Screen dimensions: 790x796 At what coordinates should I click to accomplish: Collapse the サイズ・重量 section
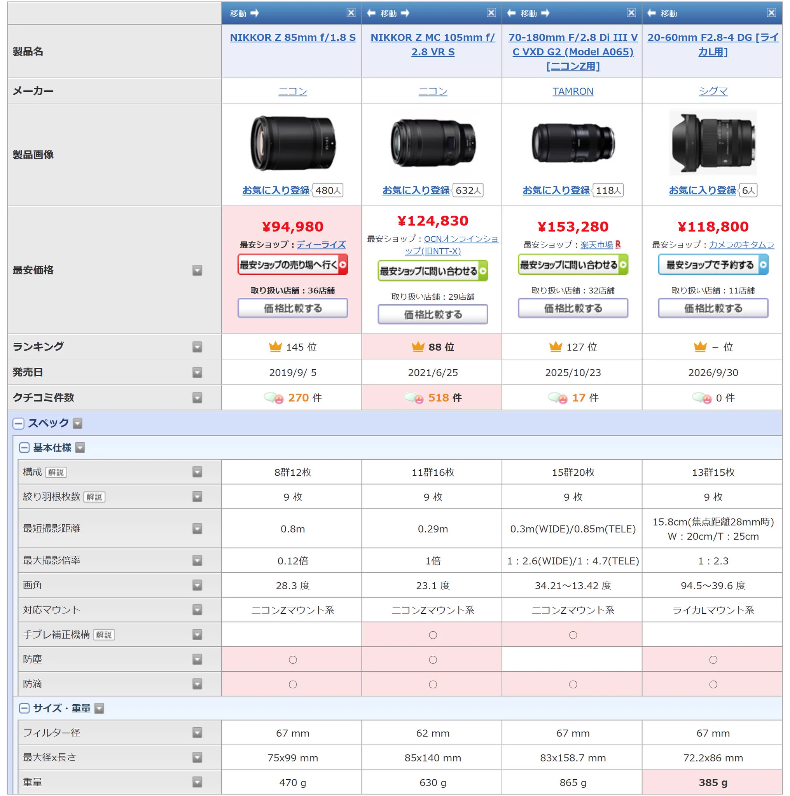(24, 708)
